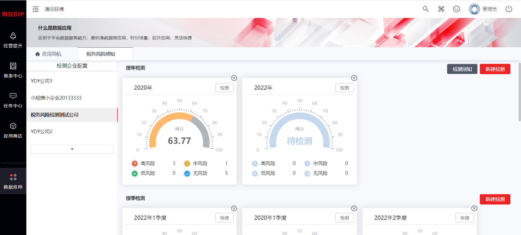521x235 pixels.
Task: Click the medium-risk icon in 2022年 card
Action: click(x=307, y=163)
